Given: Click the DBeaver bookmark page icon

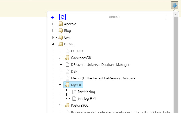Looking at the screenshot, I should [x=67, y=65].
